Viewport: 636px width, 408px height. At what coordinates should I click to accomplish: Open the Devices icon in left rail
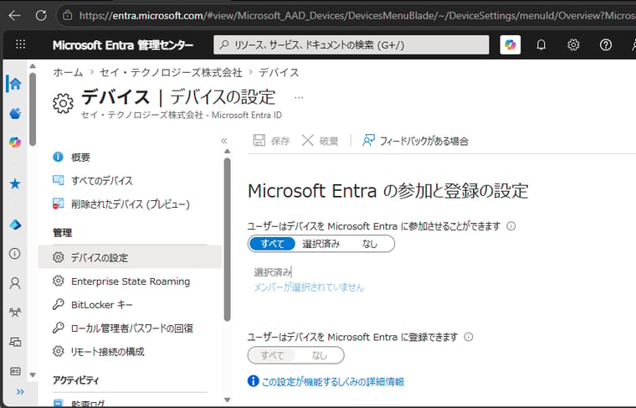click(15, 342)
